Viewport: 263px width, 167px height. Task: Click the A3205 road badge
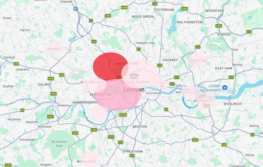click(x=123, y=115)
